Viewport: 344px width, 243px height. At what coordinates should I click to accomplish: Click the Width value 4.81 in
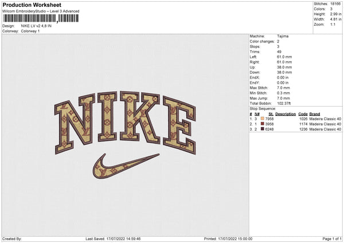click(x=335, y=19)
